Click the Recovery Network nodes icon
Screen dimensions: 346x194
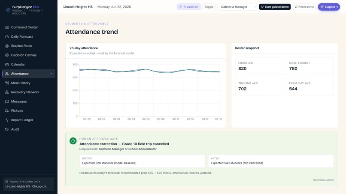click(x=7, y=92)
